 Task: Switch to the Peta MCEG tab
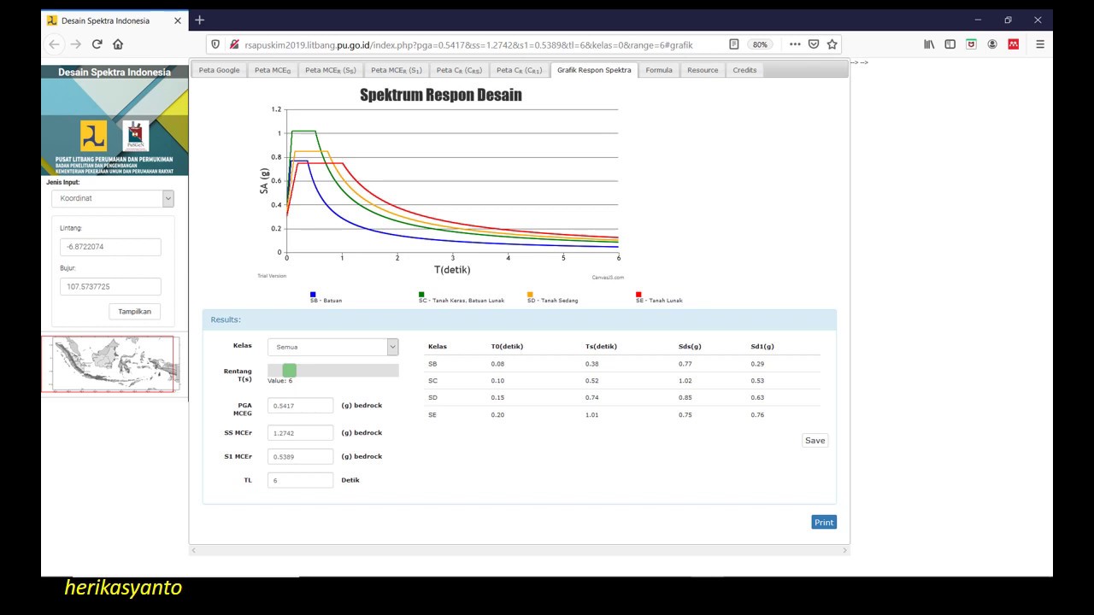tap(273, 70)
